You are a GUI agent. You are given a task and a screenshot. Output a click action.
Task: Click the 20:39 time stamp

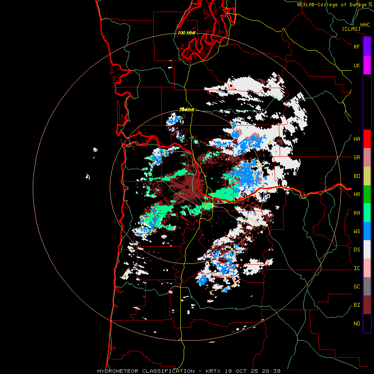coord(272,371)
